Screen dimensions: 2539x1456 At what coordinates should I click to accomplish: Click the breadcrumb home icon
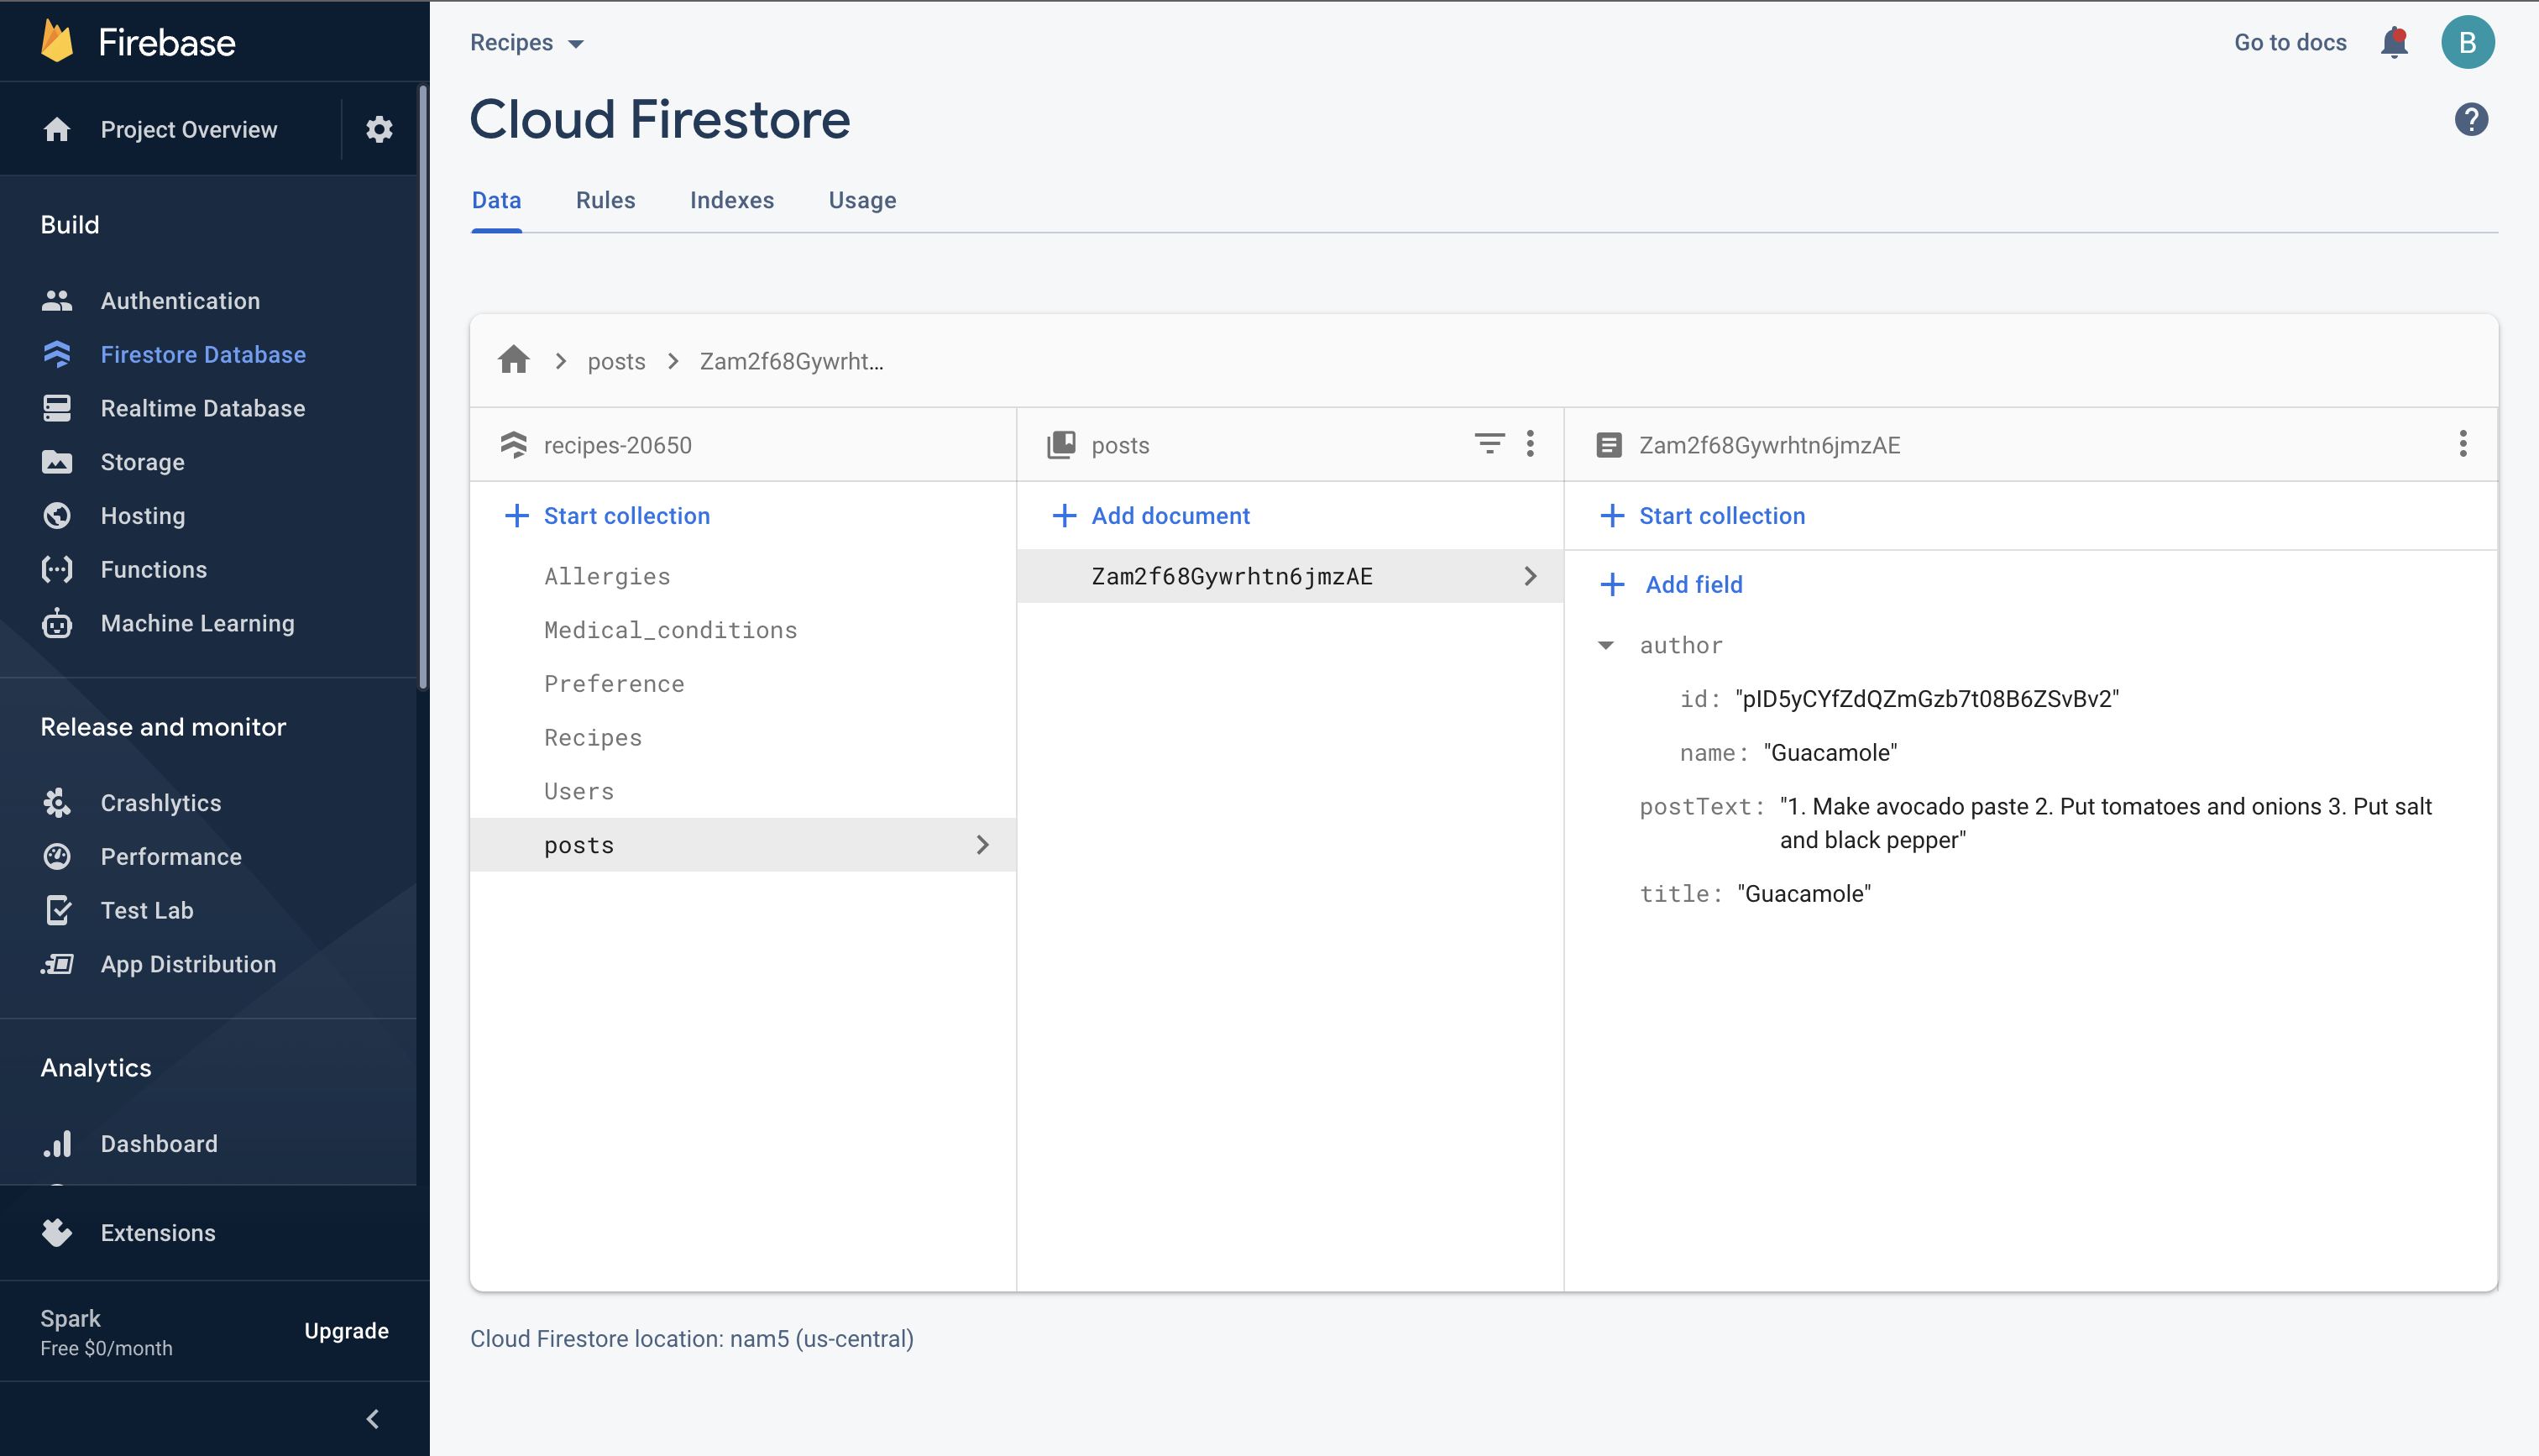tap(514, 360)
